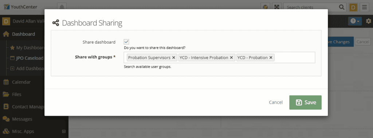Select JPO Caseload dashboard item

pyautogui.click(x=27, y=58)
